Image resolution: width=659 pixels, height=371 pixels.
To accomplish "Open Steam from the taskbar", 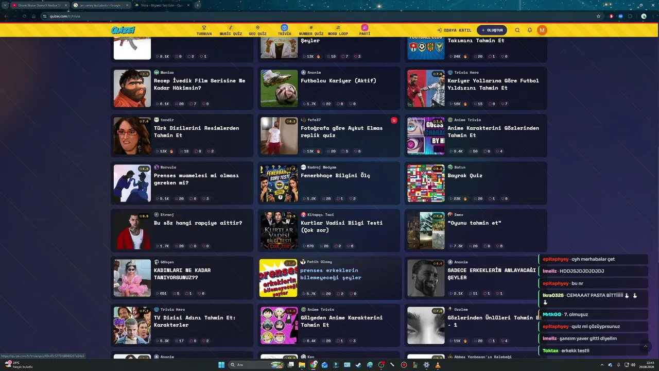I will coord(358,365).
